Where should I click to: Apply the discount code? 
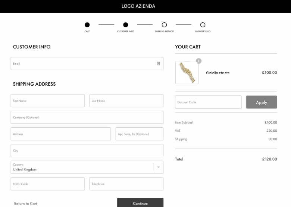[262, 102]
